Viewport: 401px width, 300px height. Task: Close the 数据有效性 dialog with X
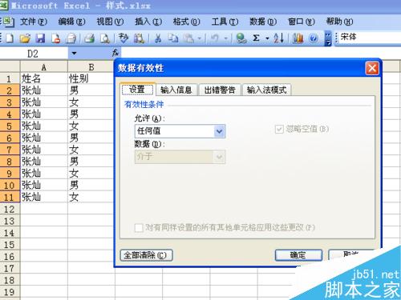(372, 68)
